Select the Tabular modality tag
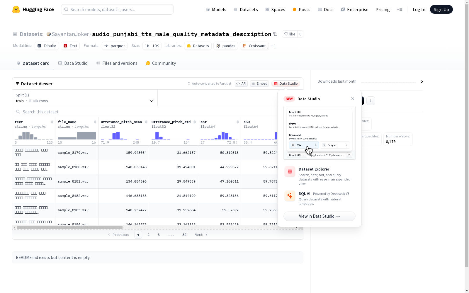The height and width of the screenshot is (293, 469). (47, 46)
